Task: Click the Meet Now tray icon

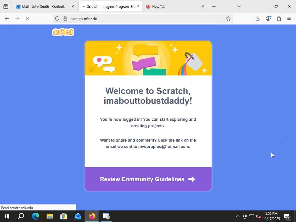Action: click(x=245, y=216)
